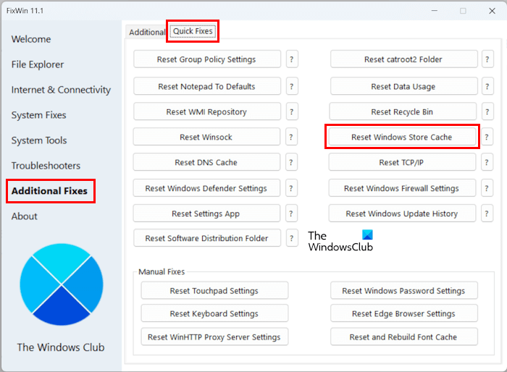Viewport: 507px width, 372px height.
Task: Click The Windows Club text under the logo
Action: [61, 347]
